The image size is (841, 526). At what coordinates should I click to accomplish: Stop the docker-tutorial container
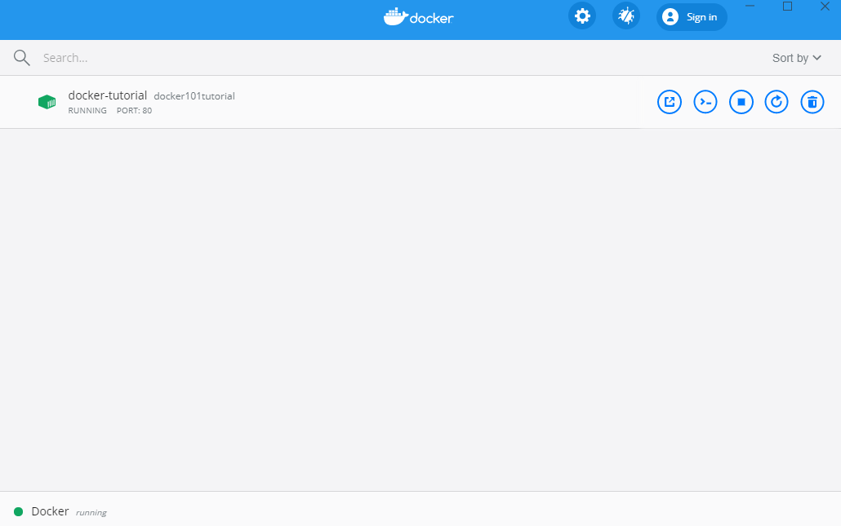click(x=741, y=102)
